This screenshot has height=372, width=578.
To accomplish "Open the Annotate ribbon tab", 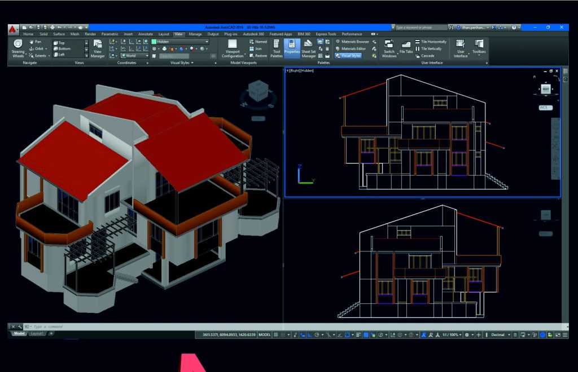I will 146,34.
